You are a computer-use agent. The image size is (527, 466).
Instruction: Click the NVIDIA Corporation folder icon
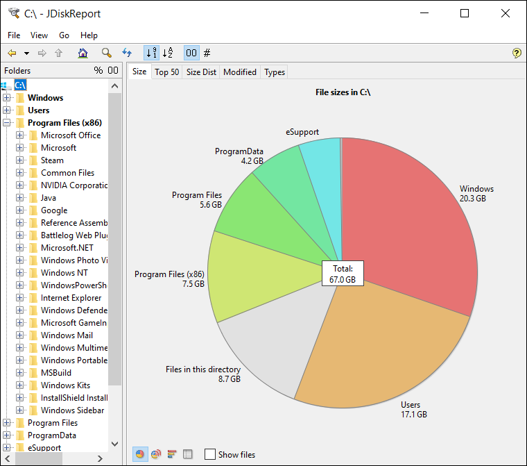pos(33,185)
